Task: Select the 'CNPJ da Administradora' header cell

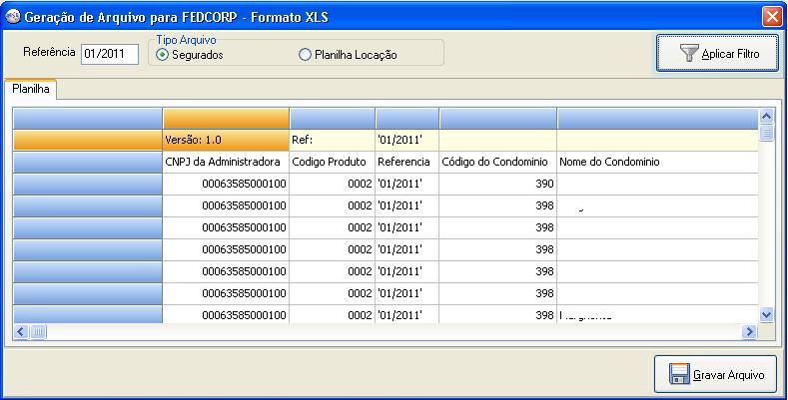Action: 226,162
